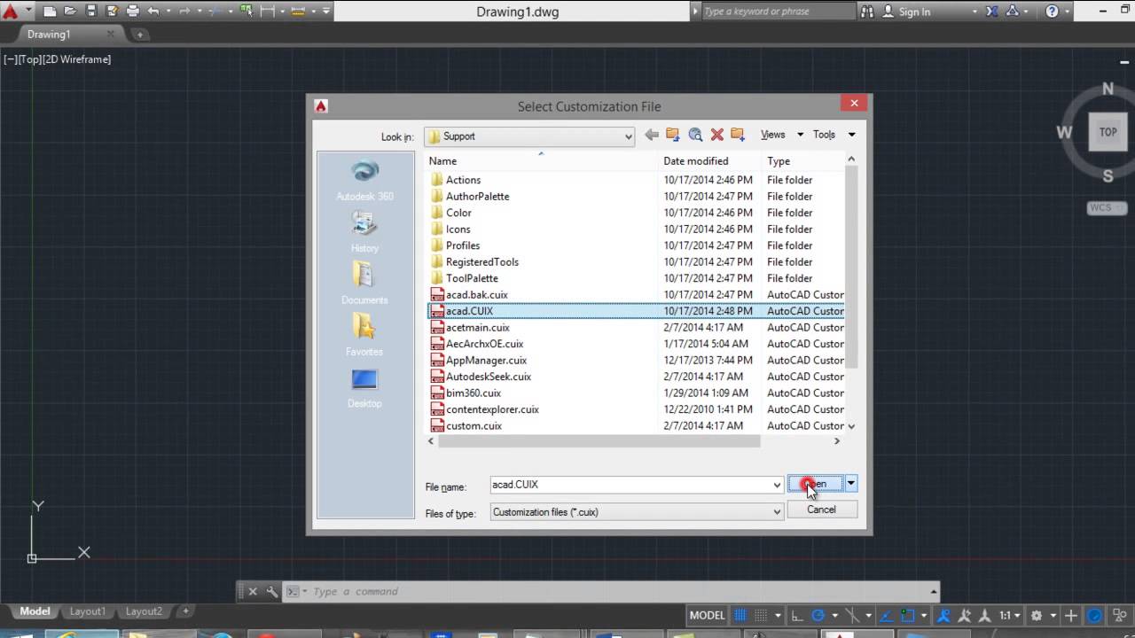Select History in places sidebar
This screenshot has width=1135, height=638.
pyautogui.click(x=364, y=232)
